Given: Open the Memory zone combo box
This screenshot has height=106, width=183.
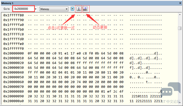Looking at the screenshot, I should click(54, 9).
